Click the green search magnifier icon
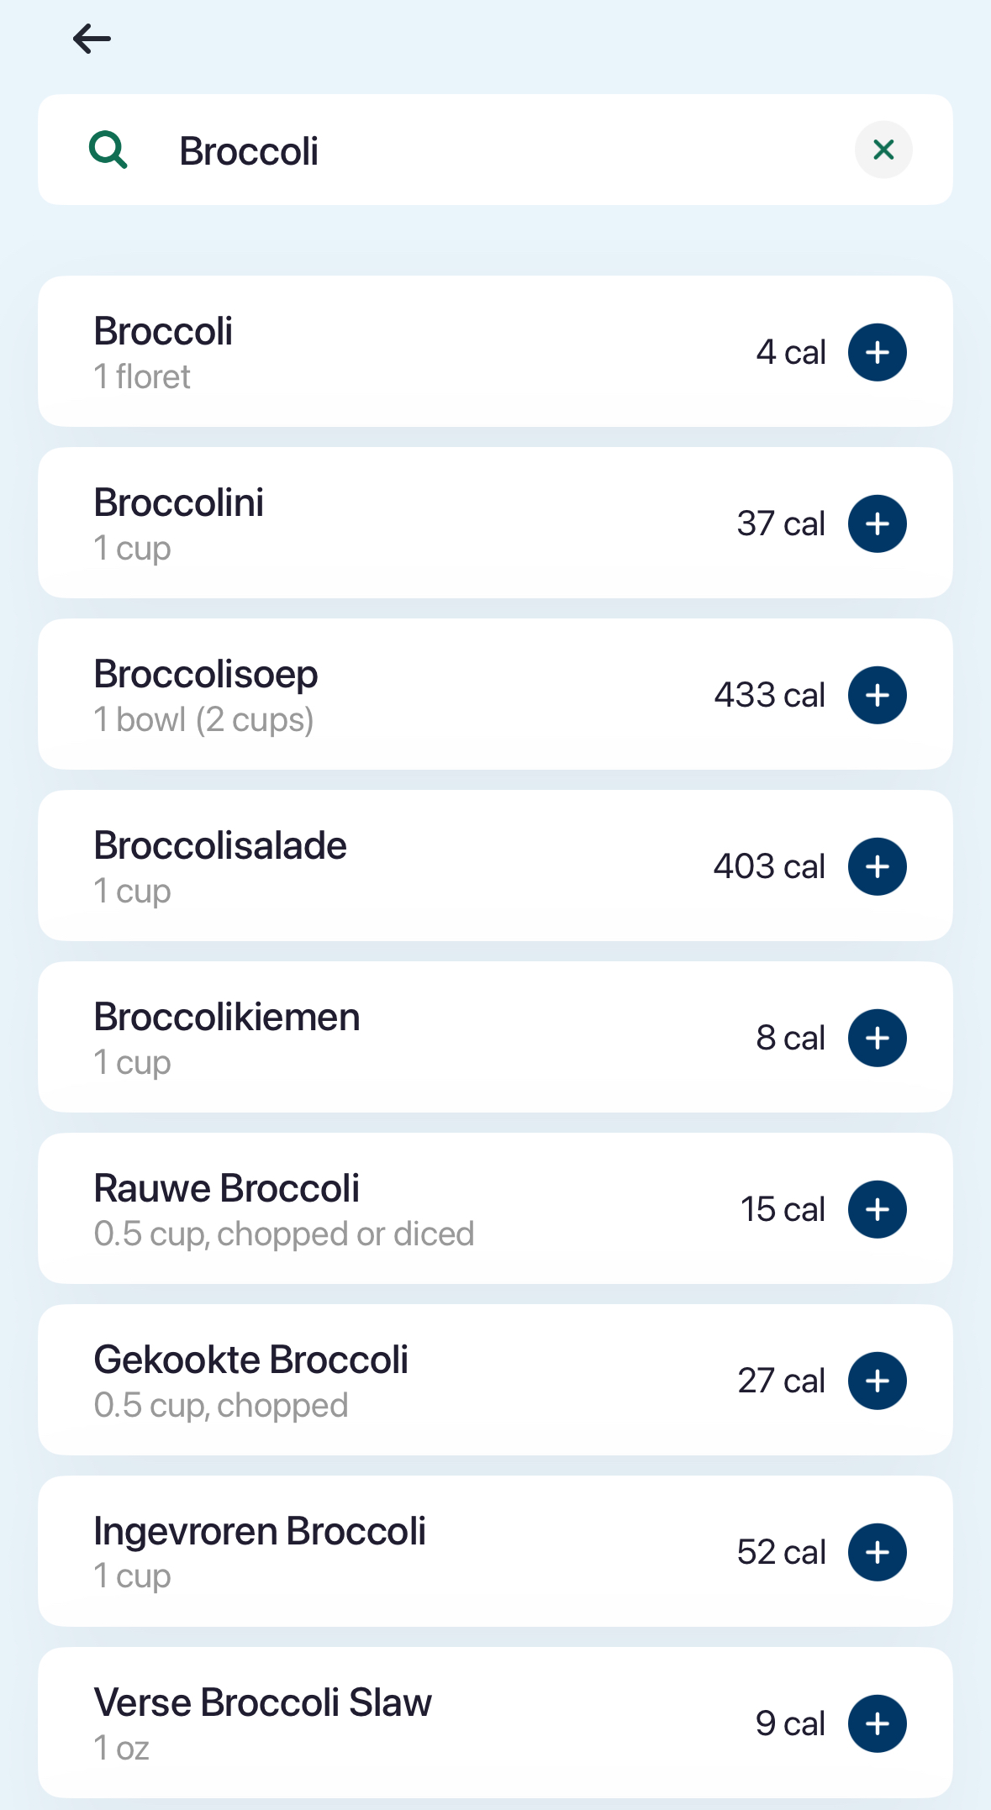The width and height of the screenshot is (991, 1810). point(108,150)
